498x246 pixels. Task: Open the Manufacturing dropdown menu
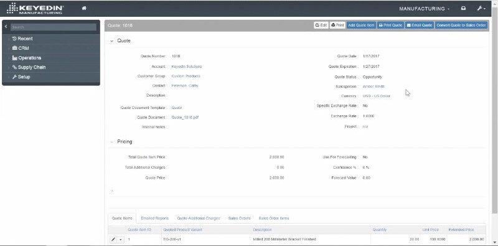pos(425,9)
